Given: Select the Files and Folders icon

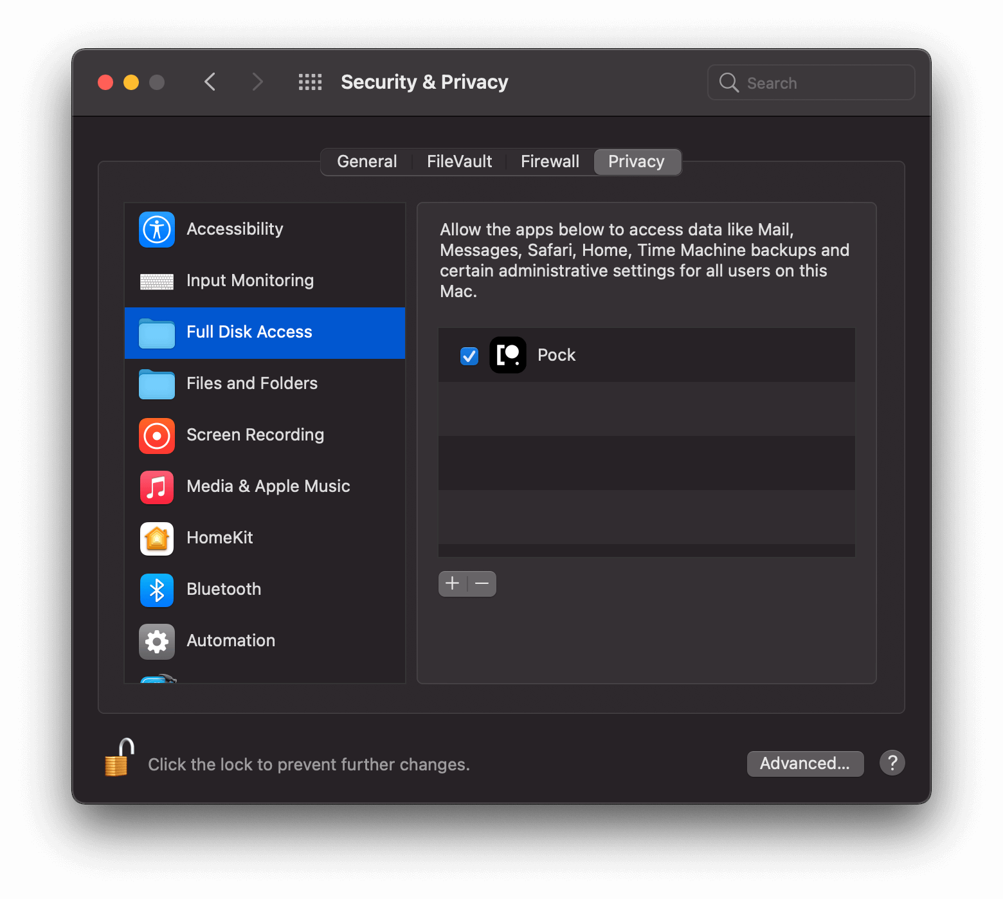Looking at the screenshot, I should [x=156, y=384].
